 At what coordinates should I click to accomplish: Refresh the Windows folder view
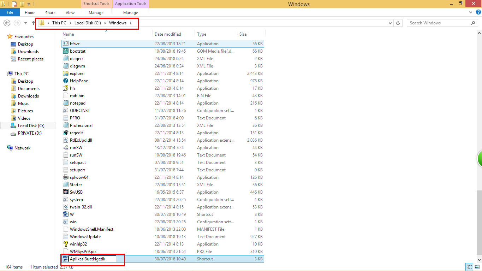tap(398, 23)
